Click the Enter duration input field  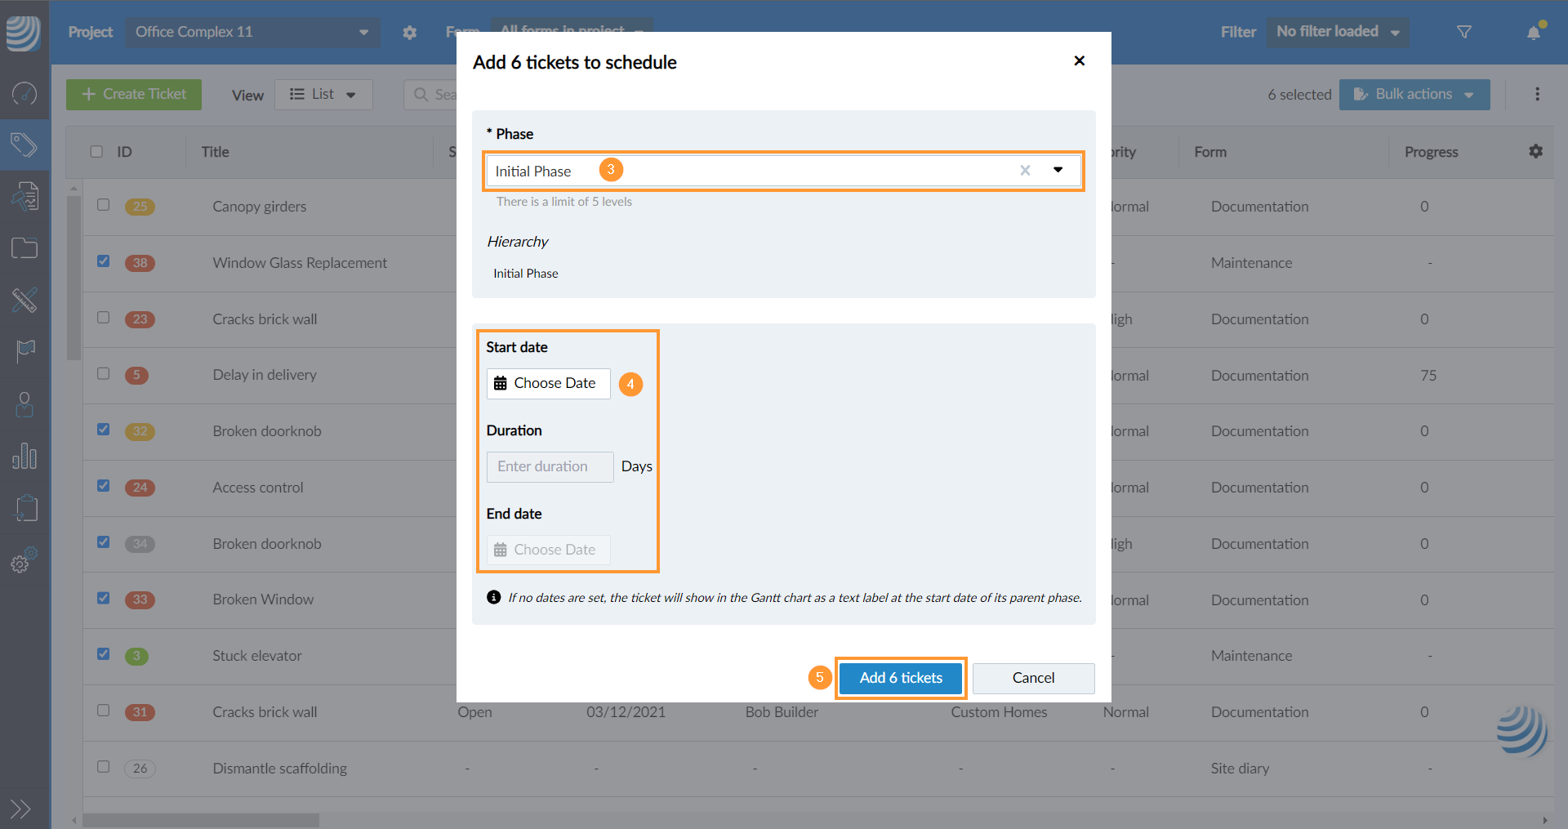(550, 466)
